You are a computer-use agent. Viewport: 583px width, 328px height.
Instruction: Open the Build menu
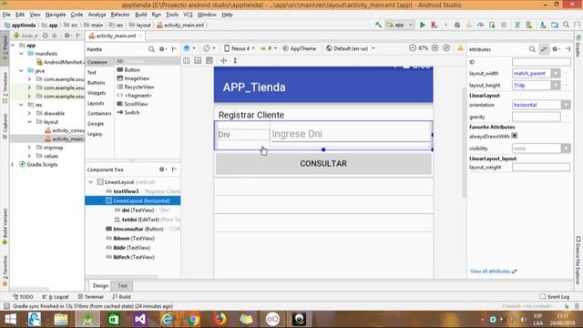pos(141,15)
